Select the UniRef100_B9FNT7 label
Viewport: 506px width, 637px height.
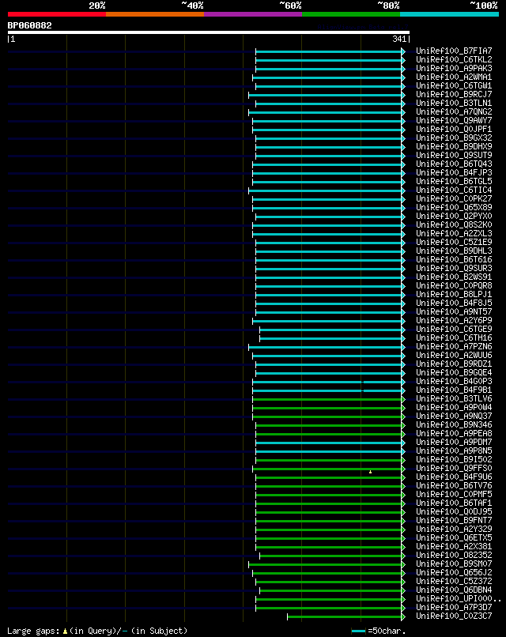coord(454,520)
